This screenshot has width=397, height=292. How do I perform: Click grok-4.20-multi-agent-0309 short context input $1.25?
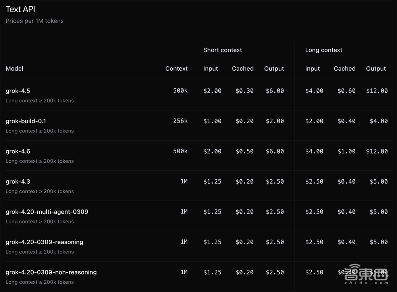click(212, 212)
